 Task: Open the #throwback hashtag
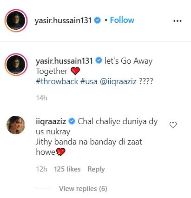(57, 81)
